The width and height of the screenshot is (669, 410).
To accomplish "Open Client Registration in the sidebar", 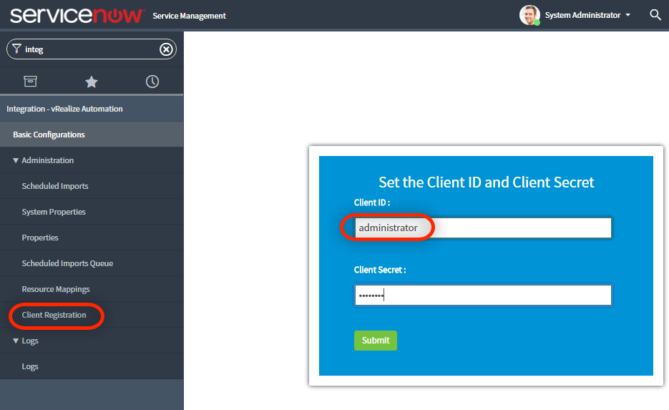I will point(54,315).
